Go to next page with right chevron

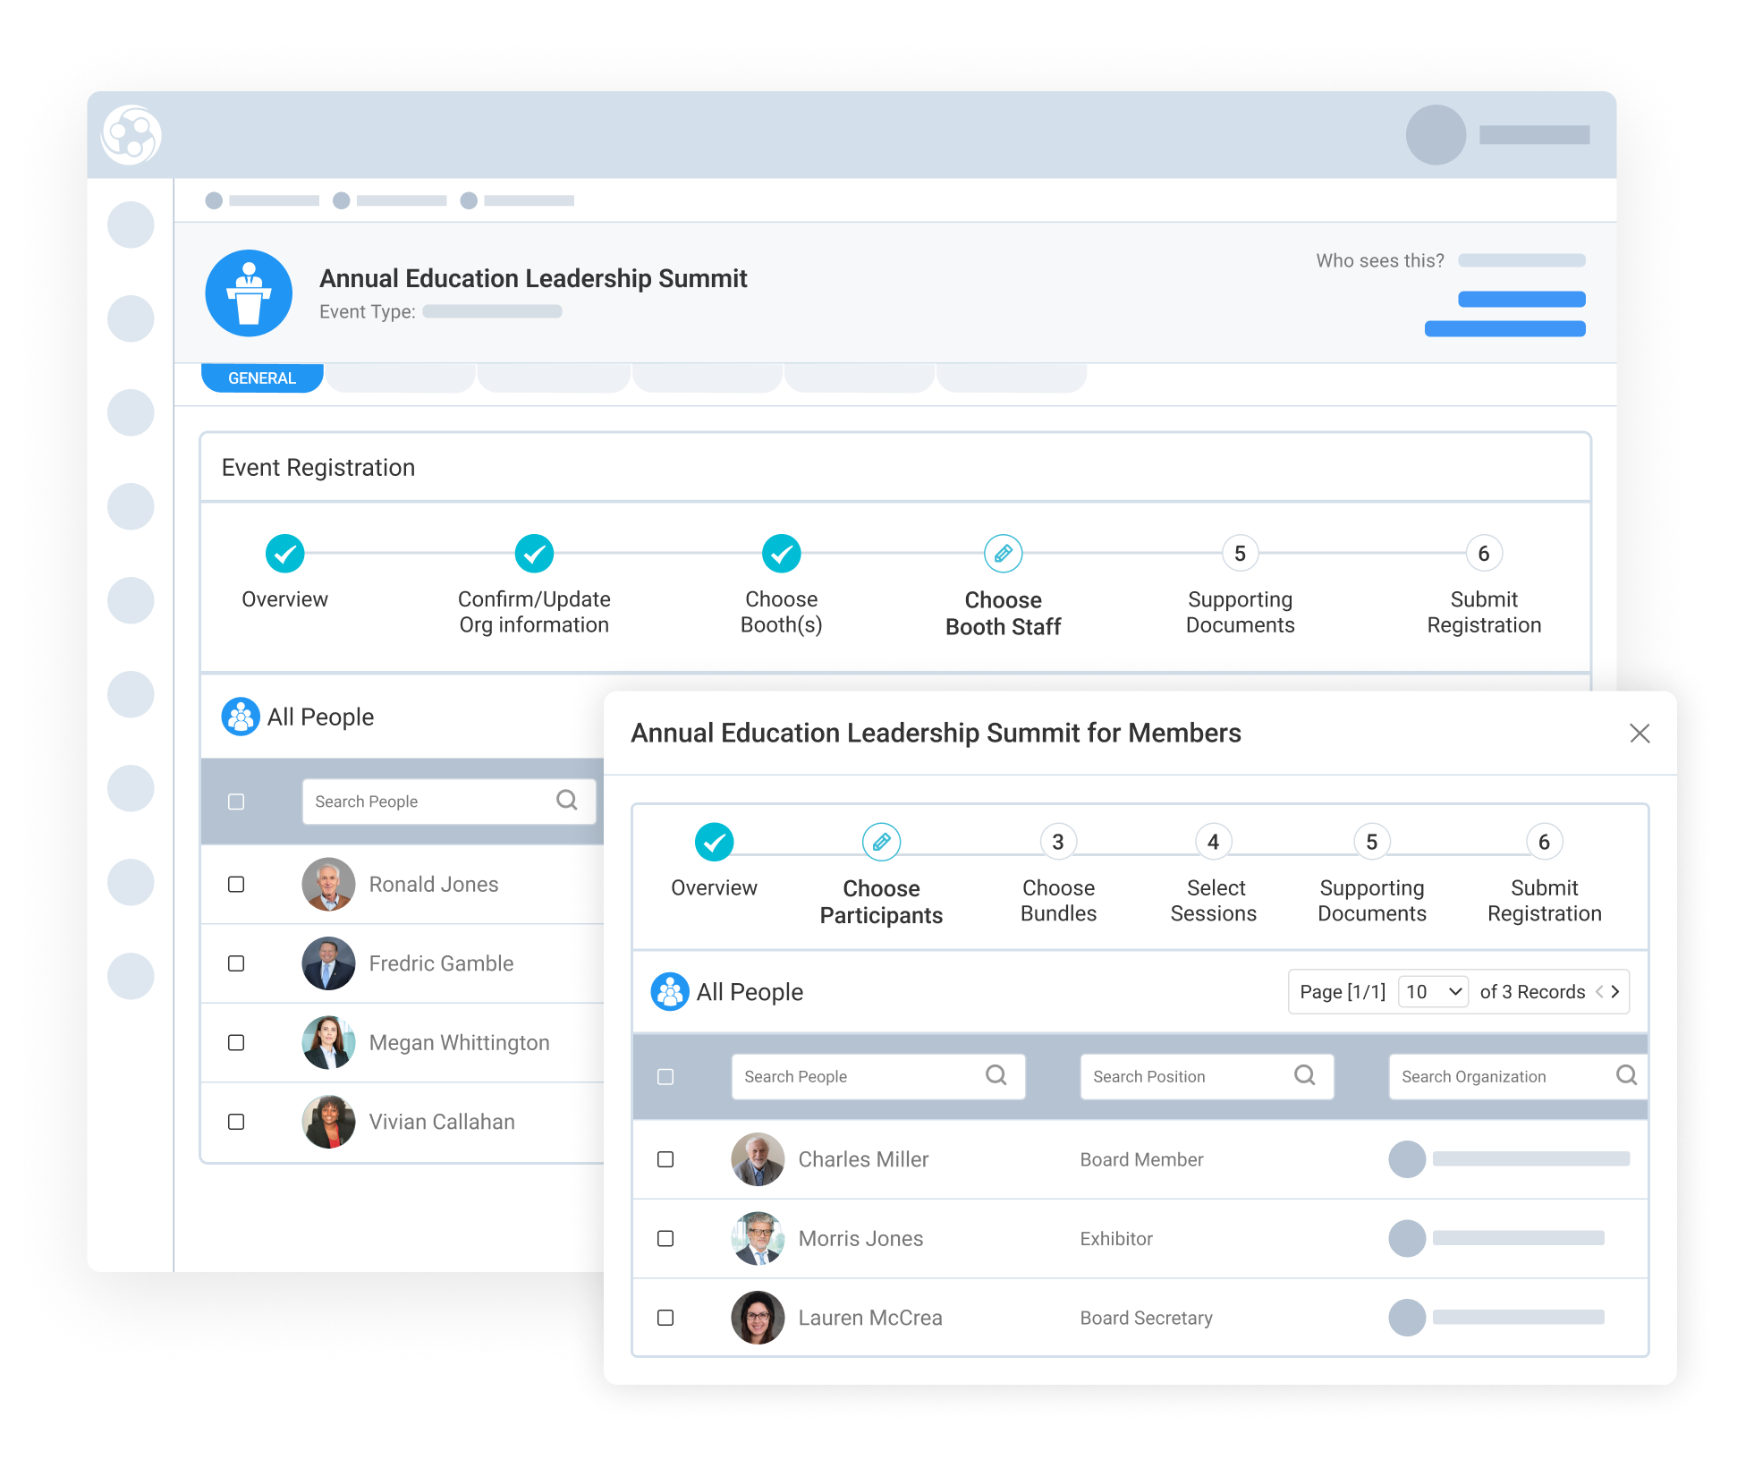click(1615, 991)
